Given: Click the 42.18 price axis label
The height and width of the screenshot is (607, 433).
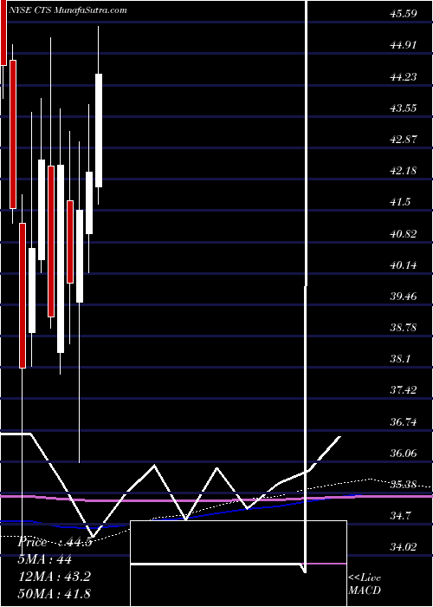Looking at the screenshot, I should tap(404, 170).
